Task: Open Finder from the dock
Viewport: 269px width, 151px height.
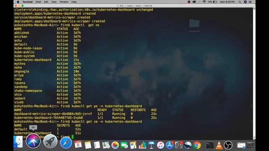Action: point(18,142)
